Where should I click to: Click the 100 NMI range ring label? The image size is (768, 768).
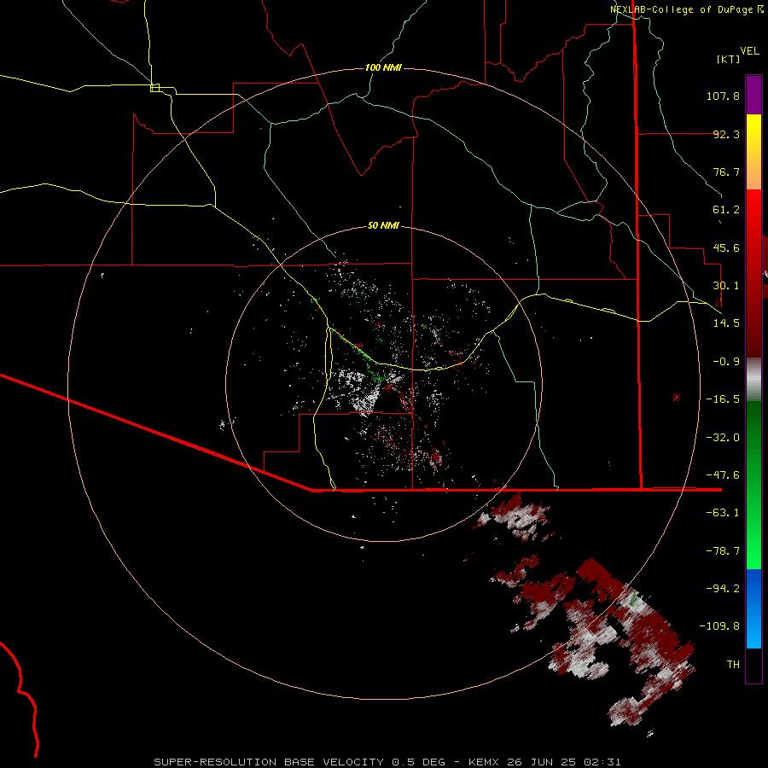point(383,67)
